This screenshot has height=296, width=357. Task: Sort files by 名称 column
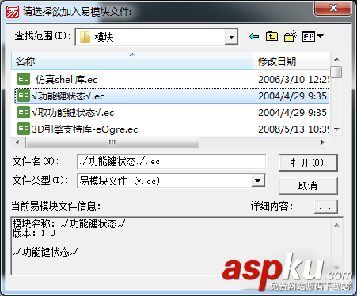tap(132, 61)
